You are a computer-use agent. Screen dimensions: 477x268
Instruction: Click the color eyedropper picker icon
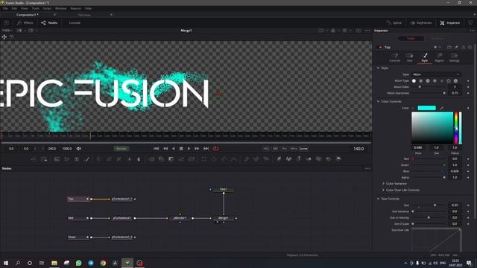[x=442, y=108]
